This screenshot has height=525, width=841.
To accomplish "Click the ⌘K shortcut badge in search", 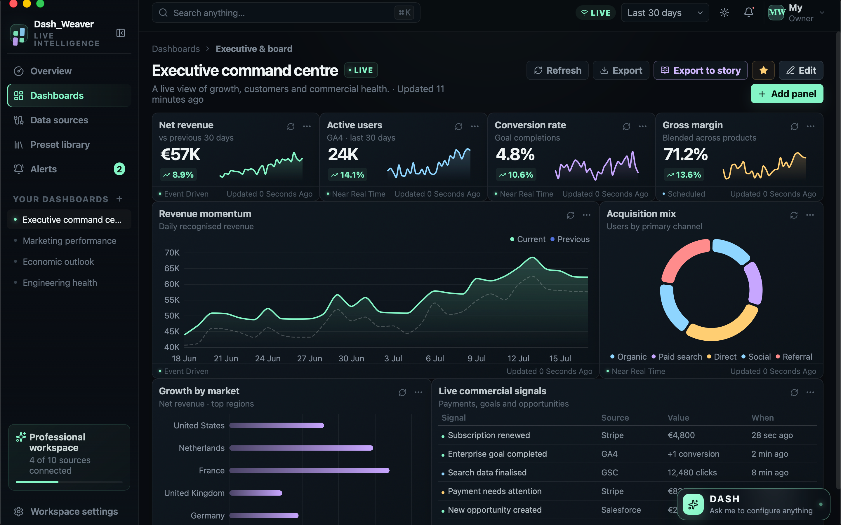I will click(404, 13).
